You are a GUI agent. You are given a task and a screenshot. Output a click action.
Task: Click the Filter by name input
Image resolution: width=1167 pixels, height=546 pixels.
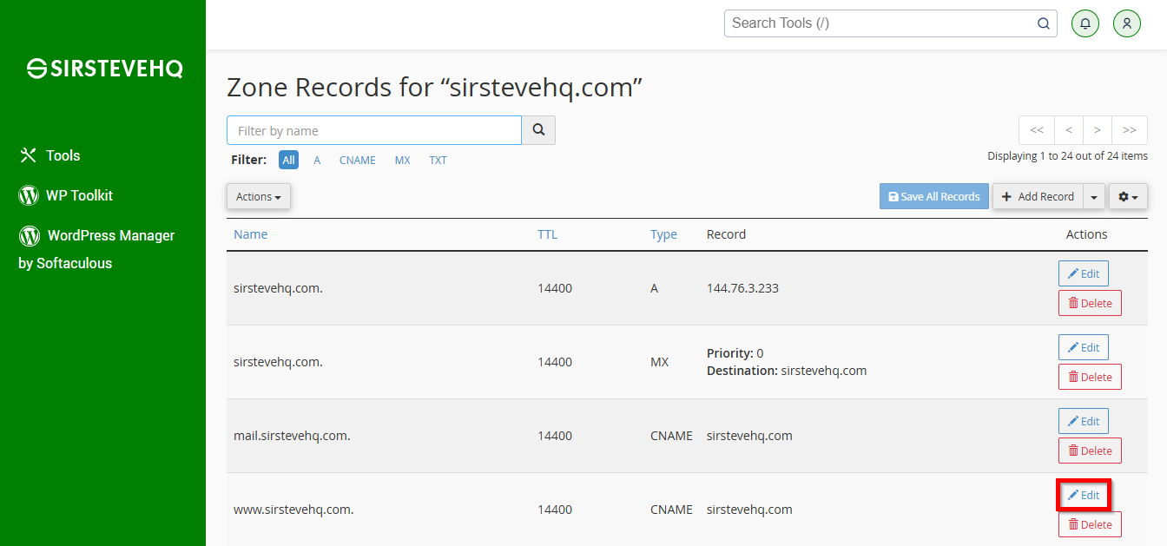tap(374, 130)
